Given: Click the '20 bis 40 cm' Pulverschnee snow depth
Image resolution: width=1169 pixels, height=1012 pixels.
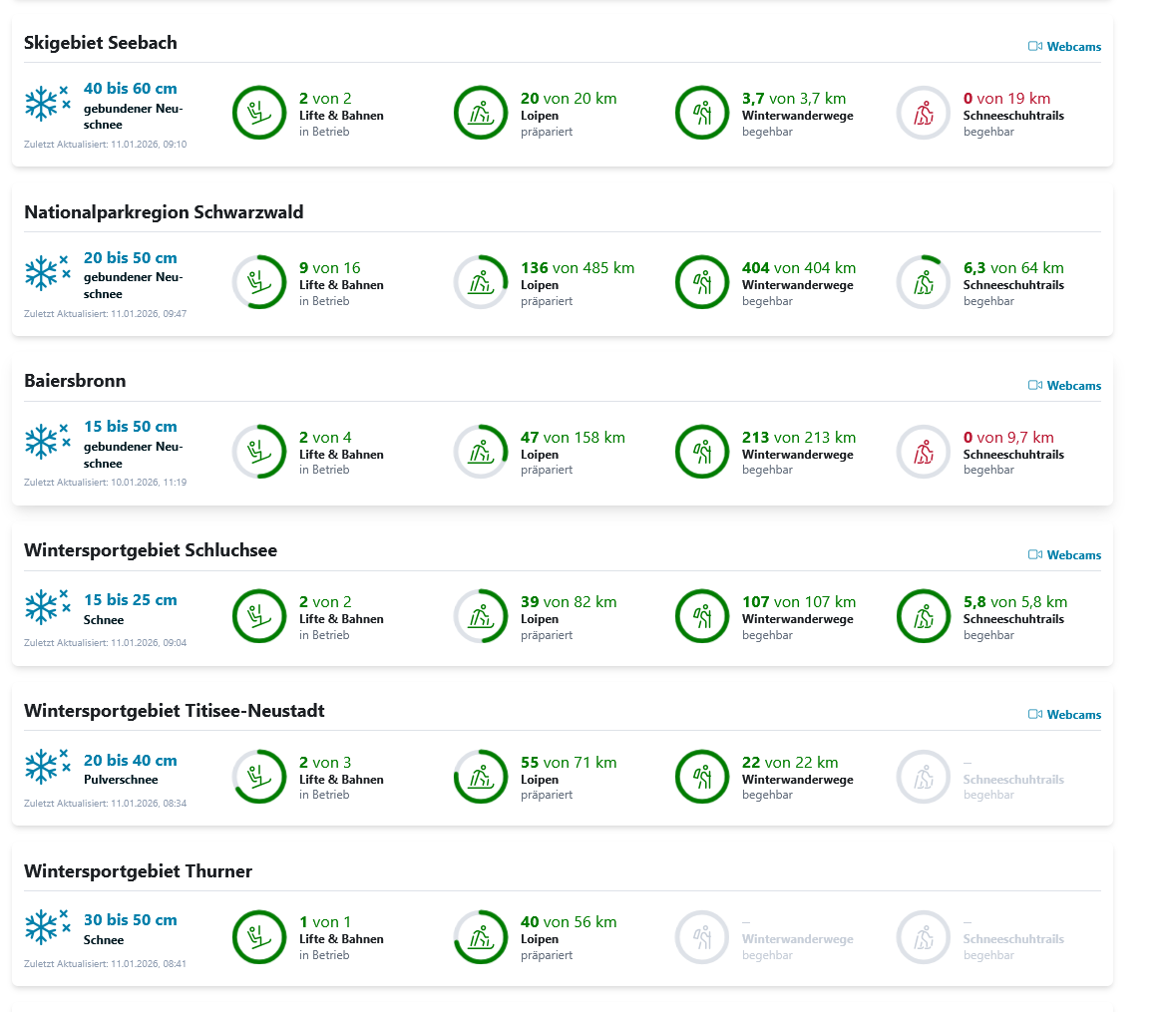Looking at the screenshot, I should [x=130, y=761].
